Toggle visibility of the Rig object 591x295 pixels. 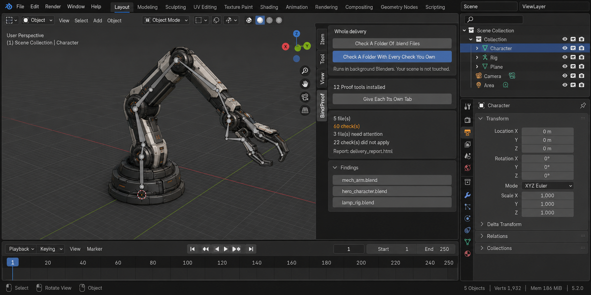pyautogui.click(x=565, y=58)
